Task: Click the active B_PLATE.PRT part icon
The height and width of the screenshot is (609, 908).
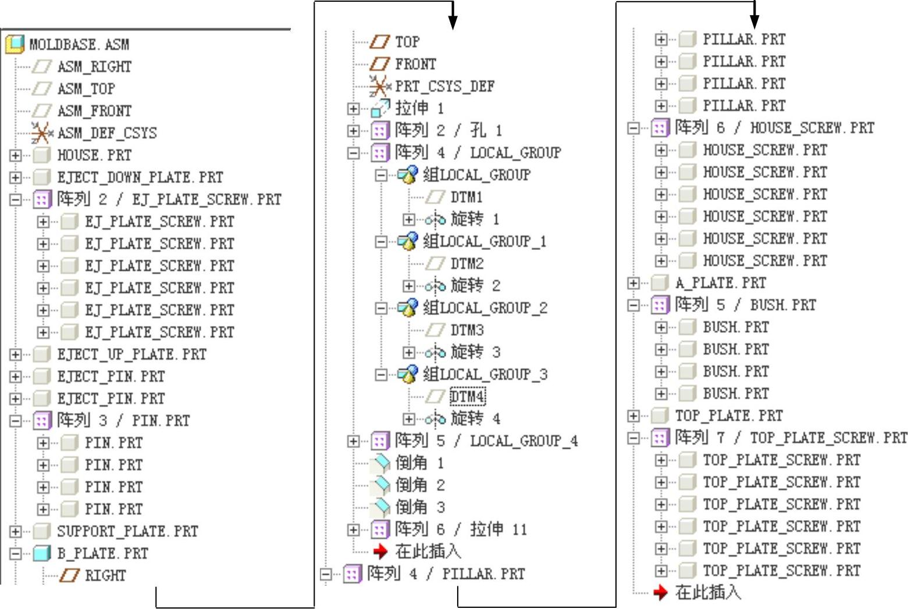Action: tap(42, 553)
